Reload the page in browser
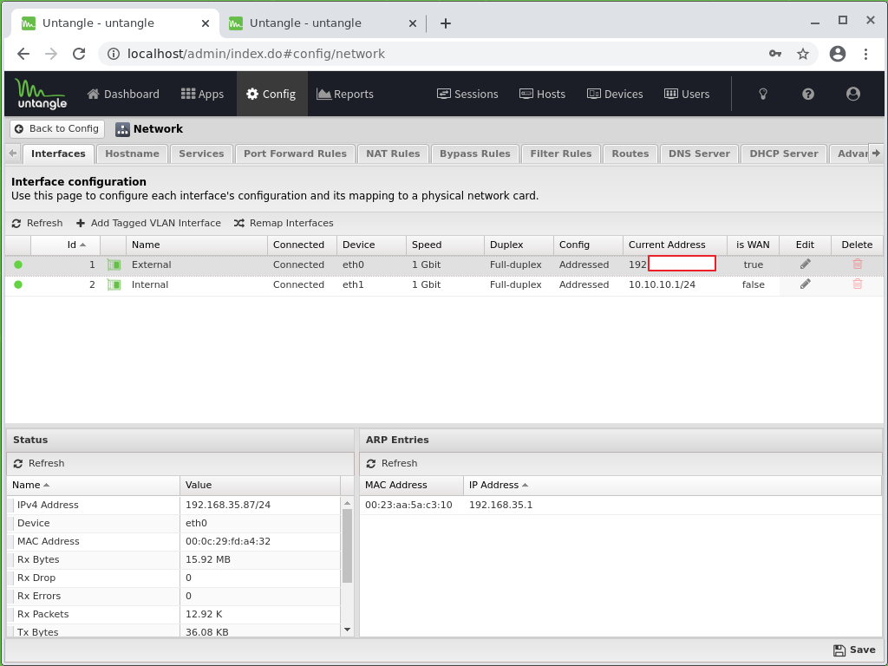The width and height of the screenshot is (888, 666). (79, 54)
